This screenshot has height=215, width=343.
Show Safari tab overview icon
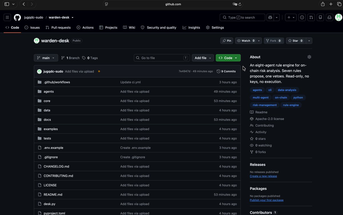339,4
